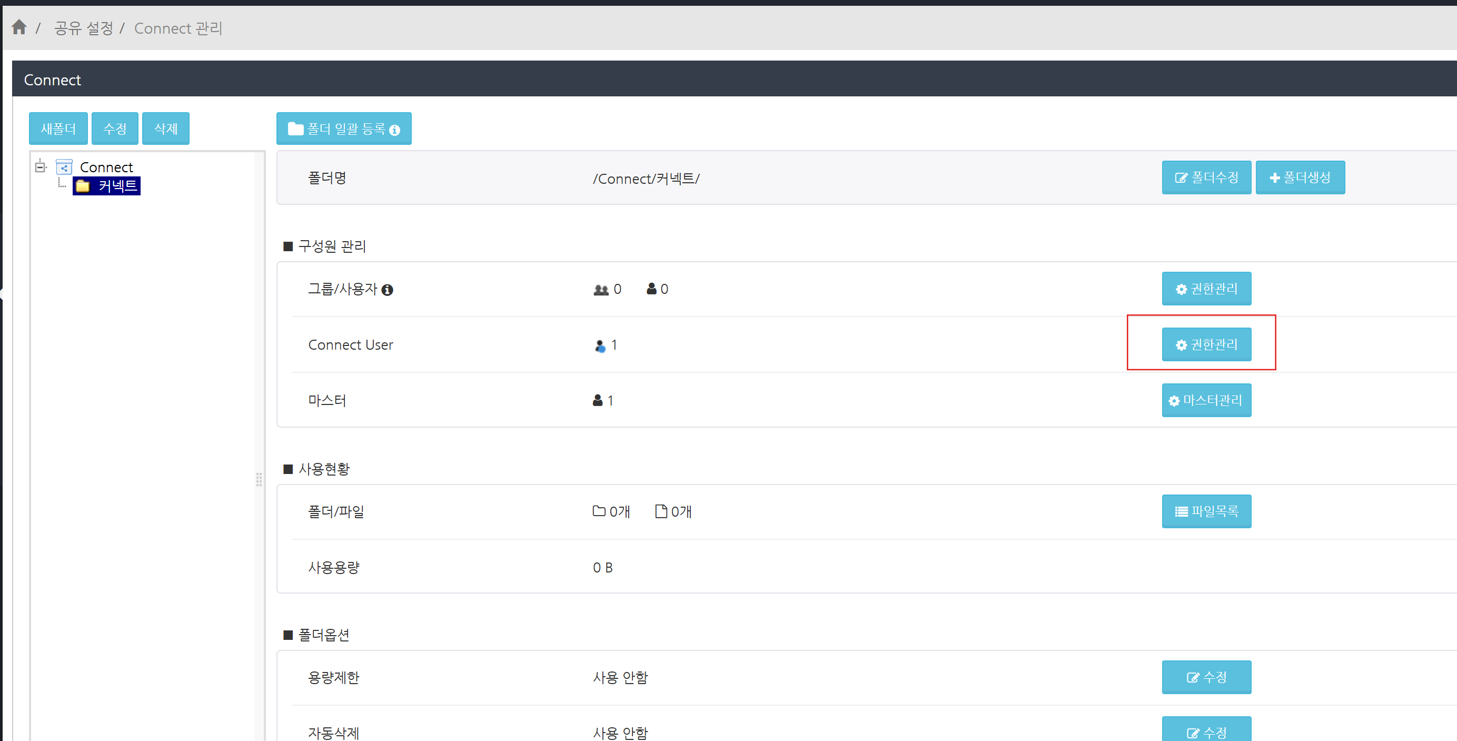Click the home icon in breadcrumb
The image size is (1457, 741).
click(19, 27)
